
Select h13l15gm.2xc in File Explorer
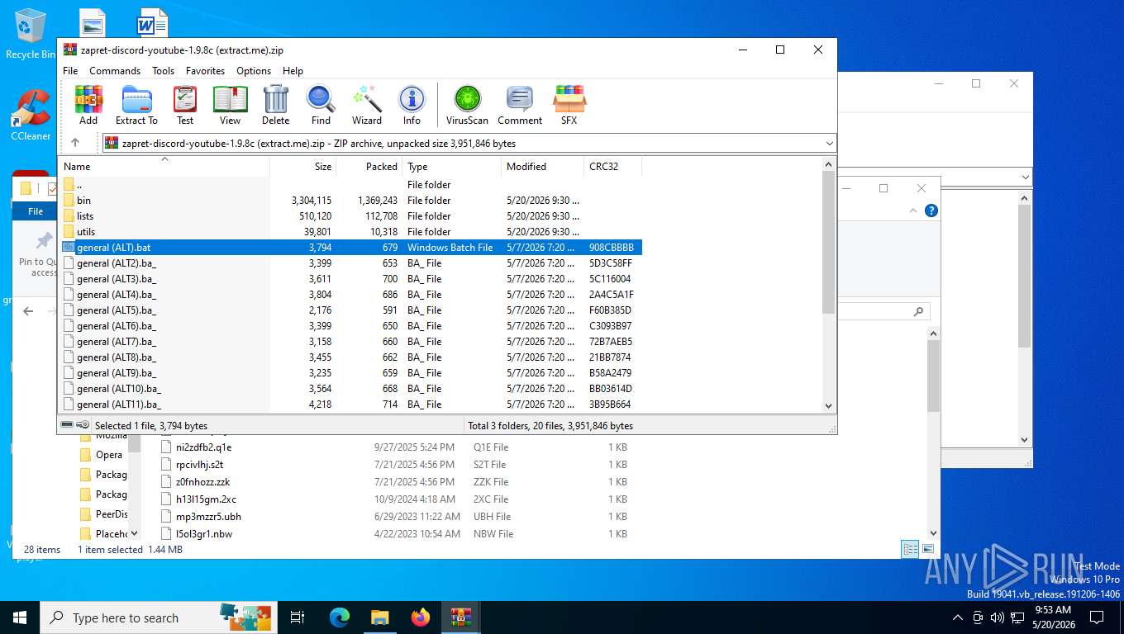pos(206,499)
